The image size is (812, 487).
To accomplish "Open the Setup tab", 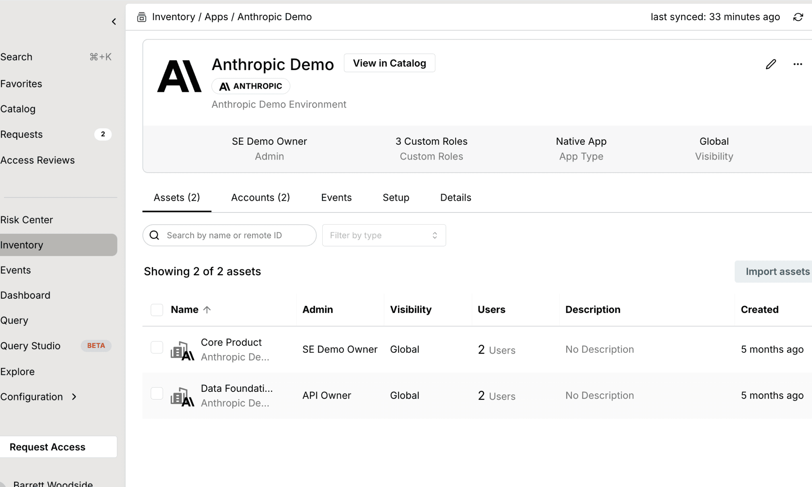I will (396, 198).
